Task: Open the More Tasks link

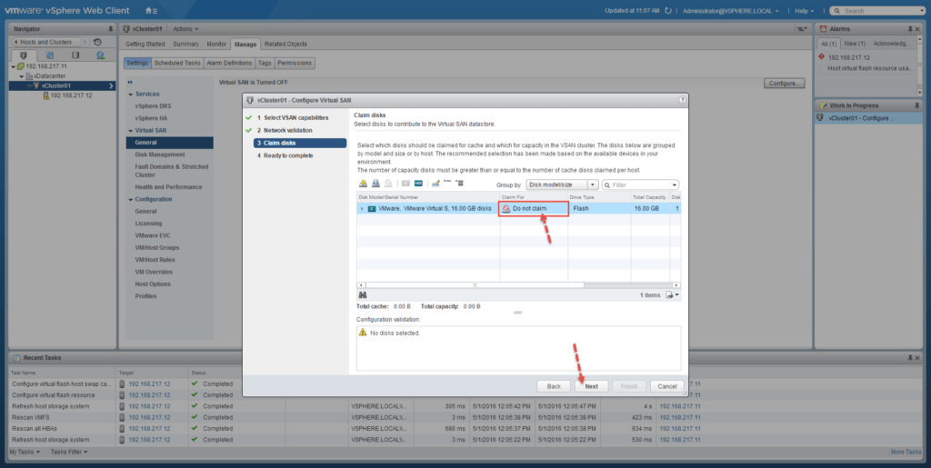Action: click(x=906, y=452)
